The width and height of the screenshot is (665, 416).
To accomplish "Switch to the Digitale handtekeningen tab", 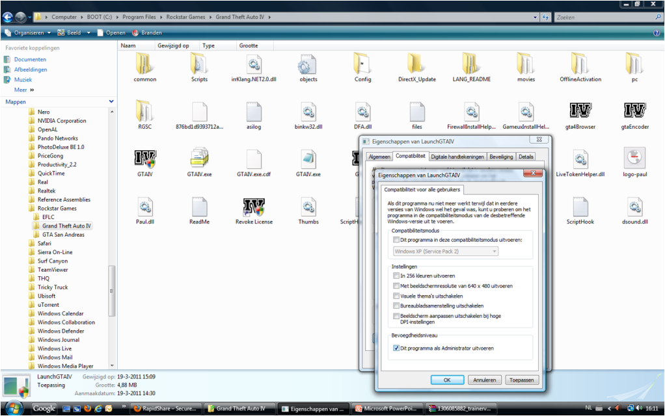I will pos(457,157).
